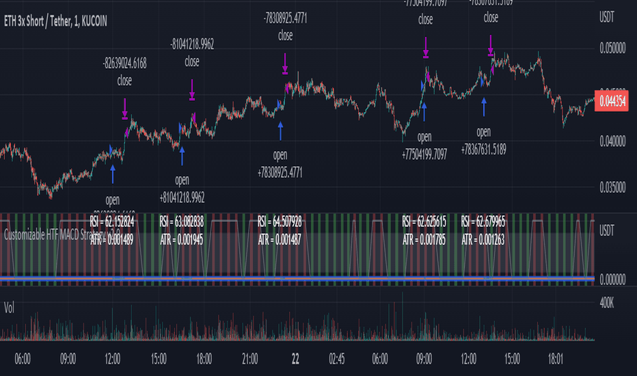Click the purple close arrow labeled -82639024.6168

(124, 109)
